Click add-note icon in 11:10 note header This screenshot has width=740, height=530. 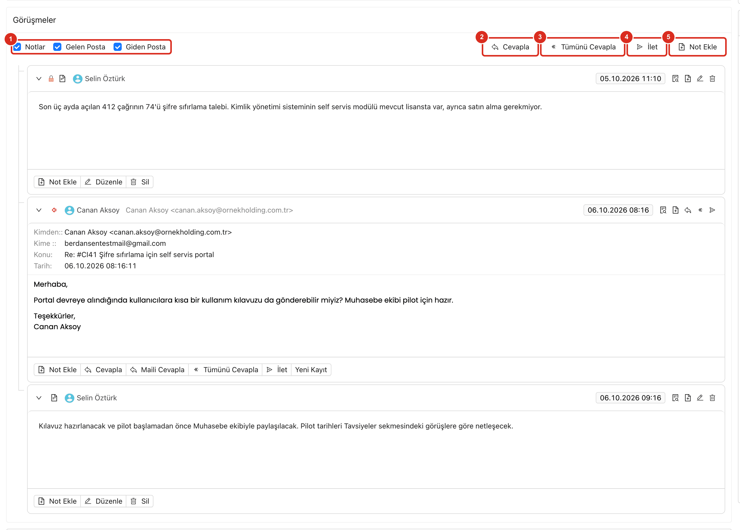[x=688, y=79]
